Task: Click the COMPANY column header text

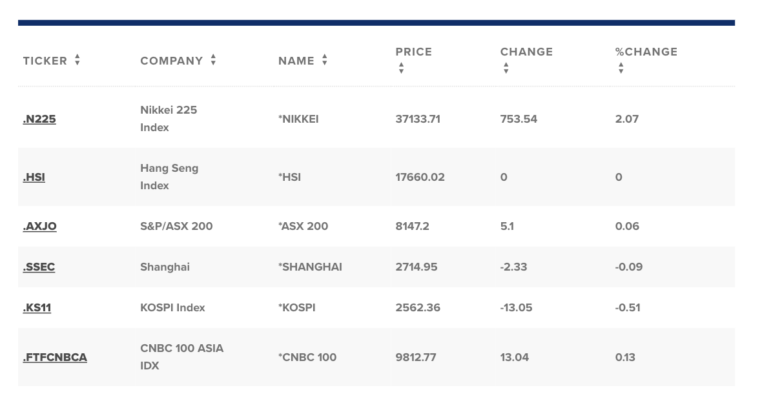Action: (x=172, y=61)
